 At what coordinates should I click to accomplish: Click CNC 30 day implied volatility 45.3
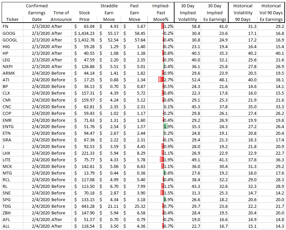tap(188, 107)
